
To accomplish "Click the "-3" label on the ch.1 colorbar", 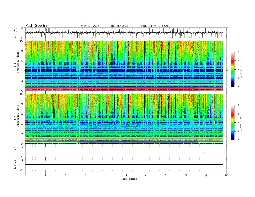I will pyautogui.click(x=238, y=52).
